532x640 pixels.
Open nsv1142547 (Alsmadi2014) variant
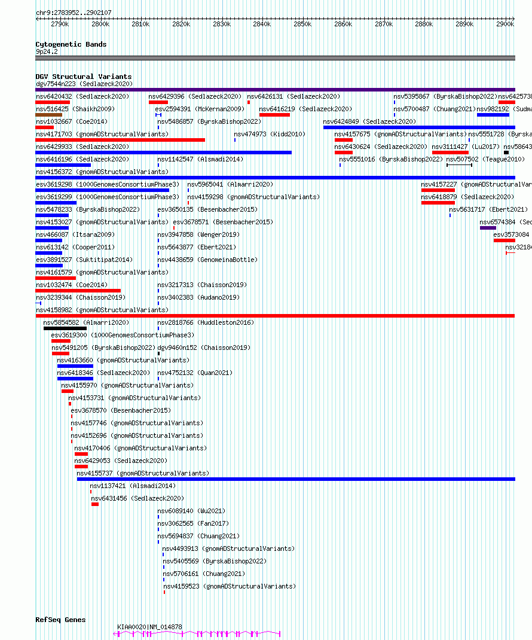tap(200, 159)
